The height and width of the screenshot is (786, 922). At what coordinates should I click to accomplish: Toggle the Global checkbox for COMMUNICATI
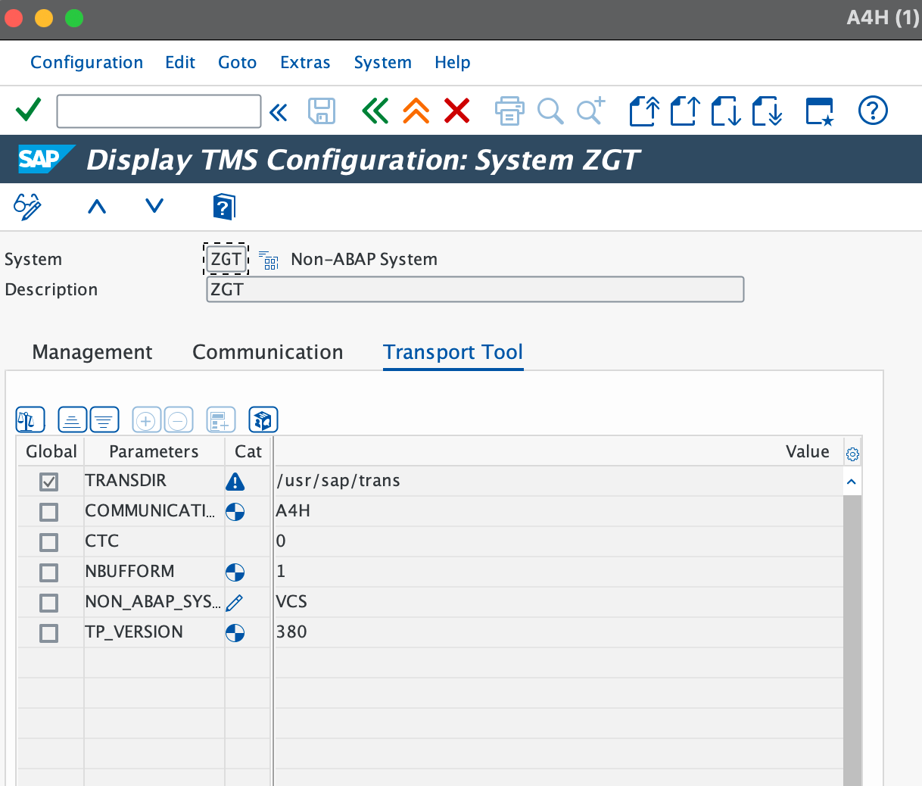coord(49,512)
